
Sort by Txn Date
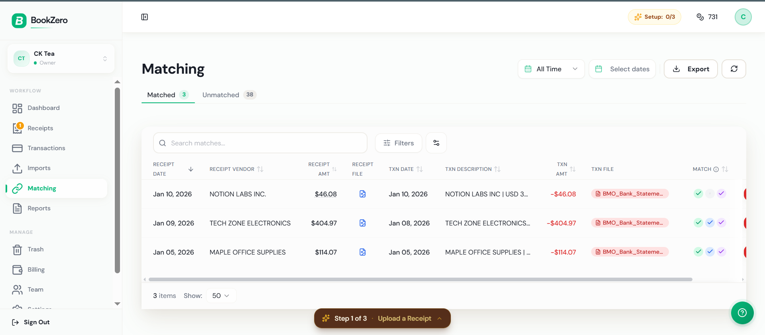coord(419,169)
